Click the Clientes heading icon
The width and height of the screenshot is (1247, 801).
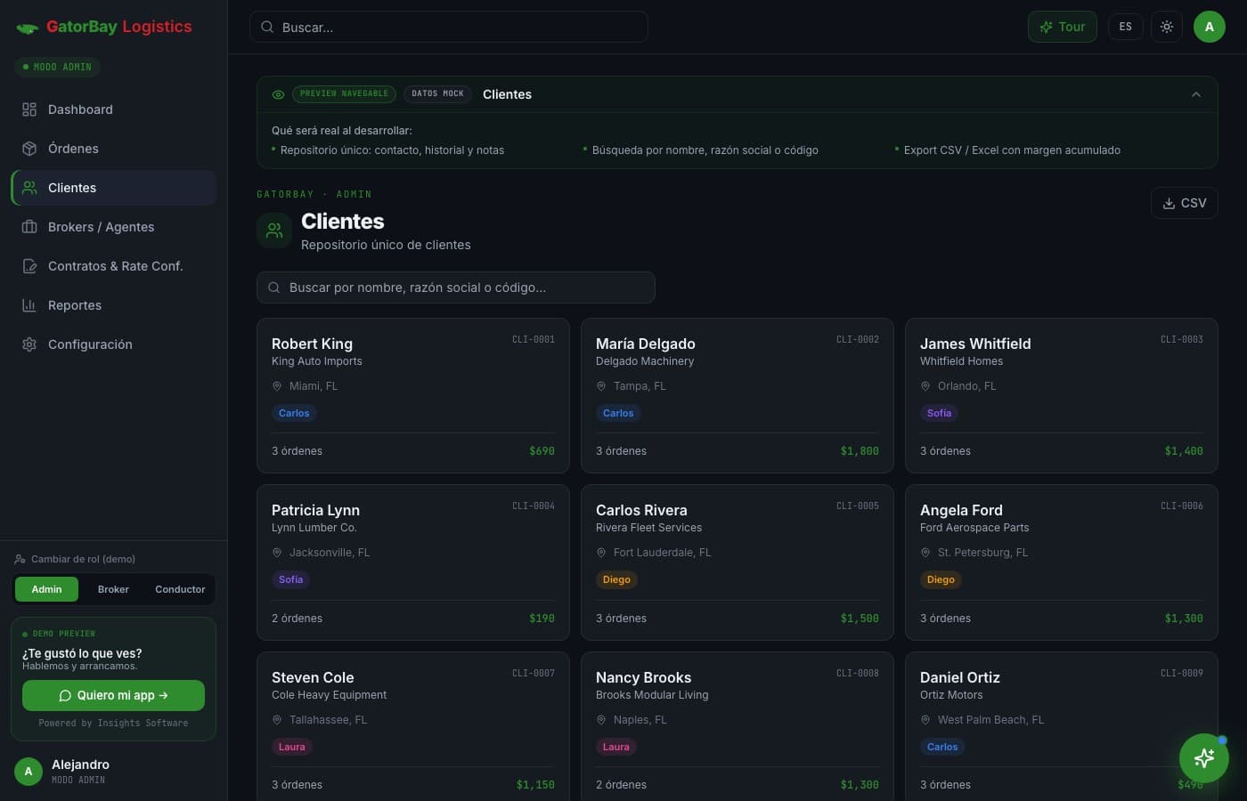(x=274, y=231)
